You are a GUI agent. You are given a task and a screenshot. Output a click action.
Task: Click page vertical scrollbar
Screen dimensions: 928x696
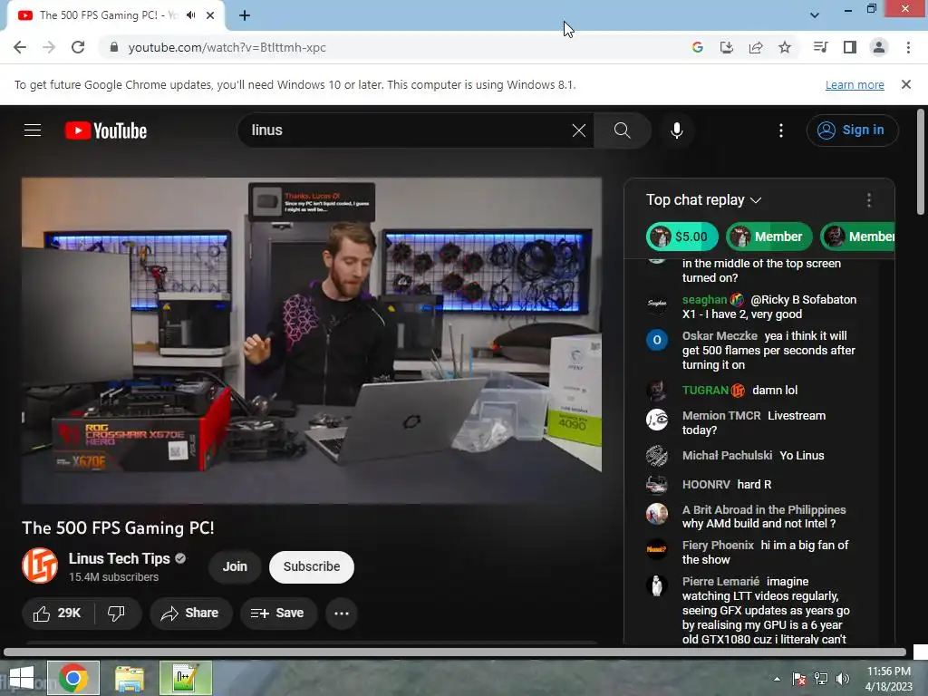[922, 161]
